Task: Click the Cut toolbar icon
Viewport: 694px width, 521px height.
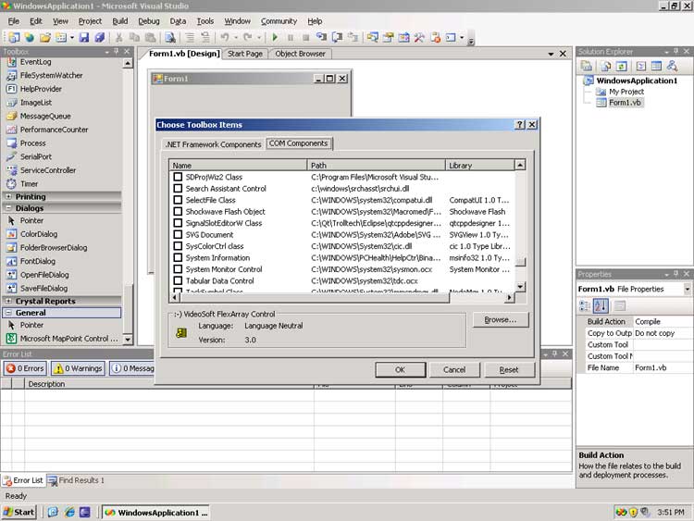Action: pyautogui.click(x=118, y=38)
